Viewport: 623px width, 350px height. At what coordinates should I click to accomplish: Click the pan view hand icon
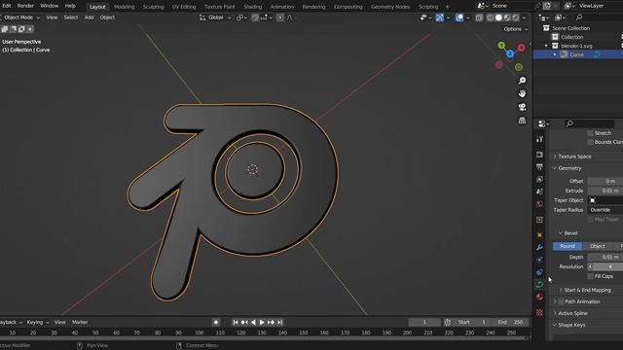(522, 93)
